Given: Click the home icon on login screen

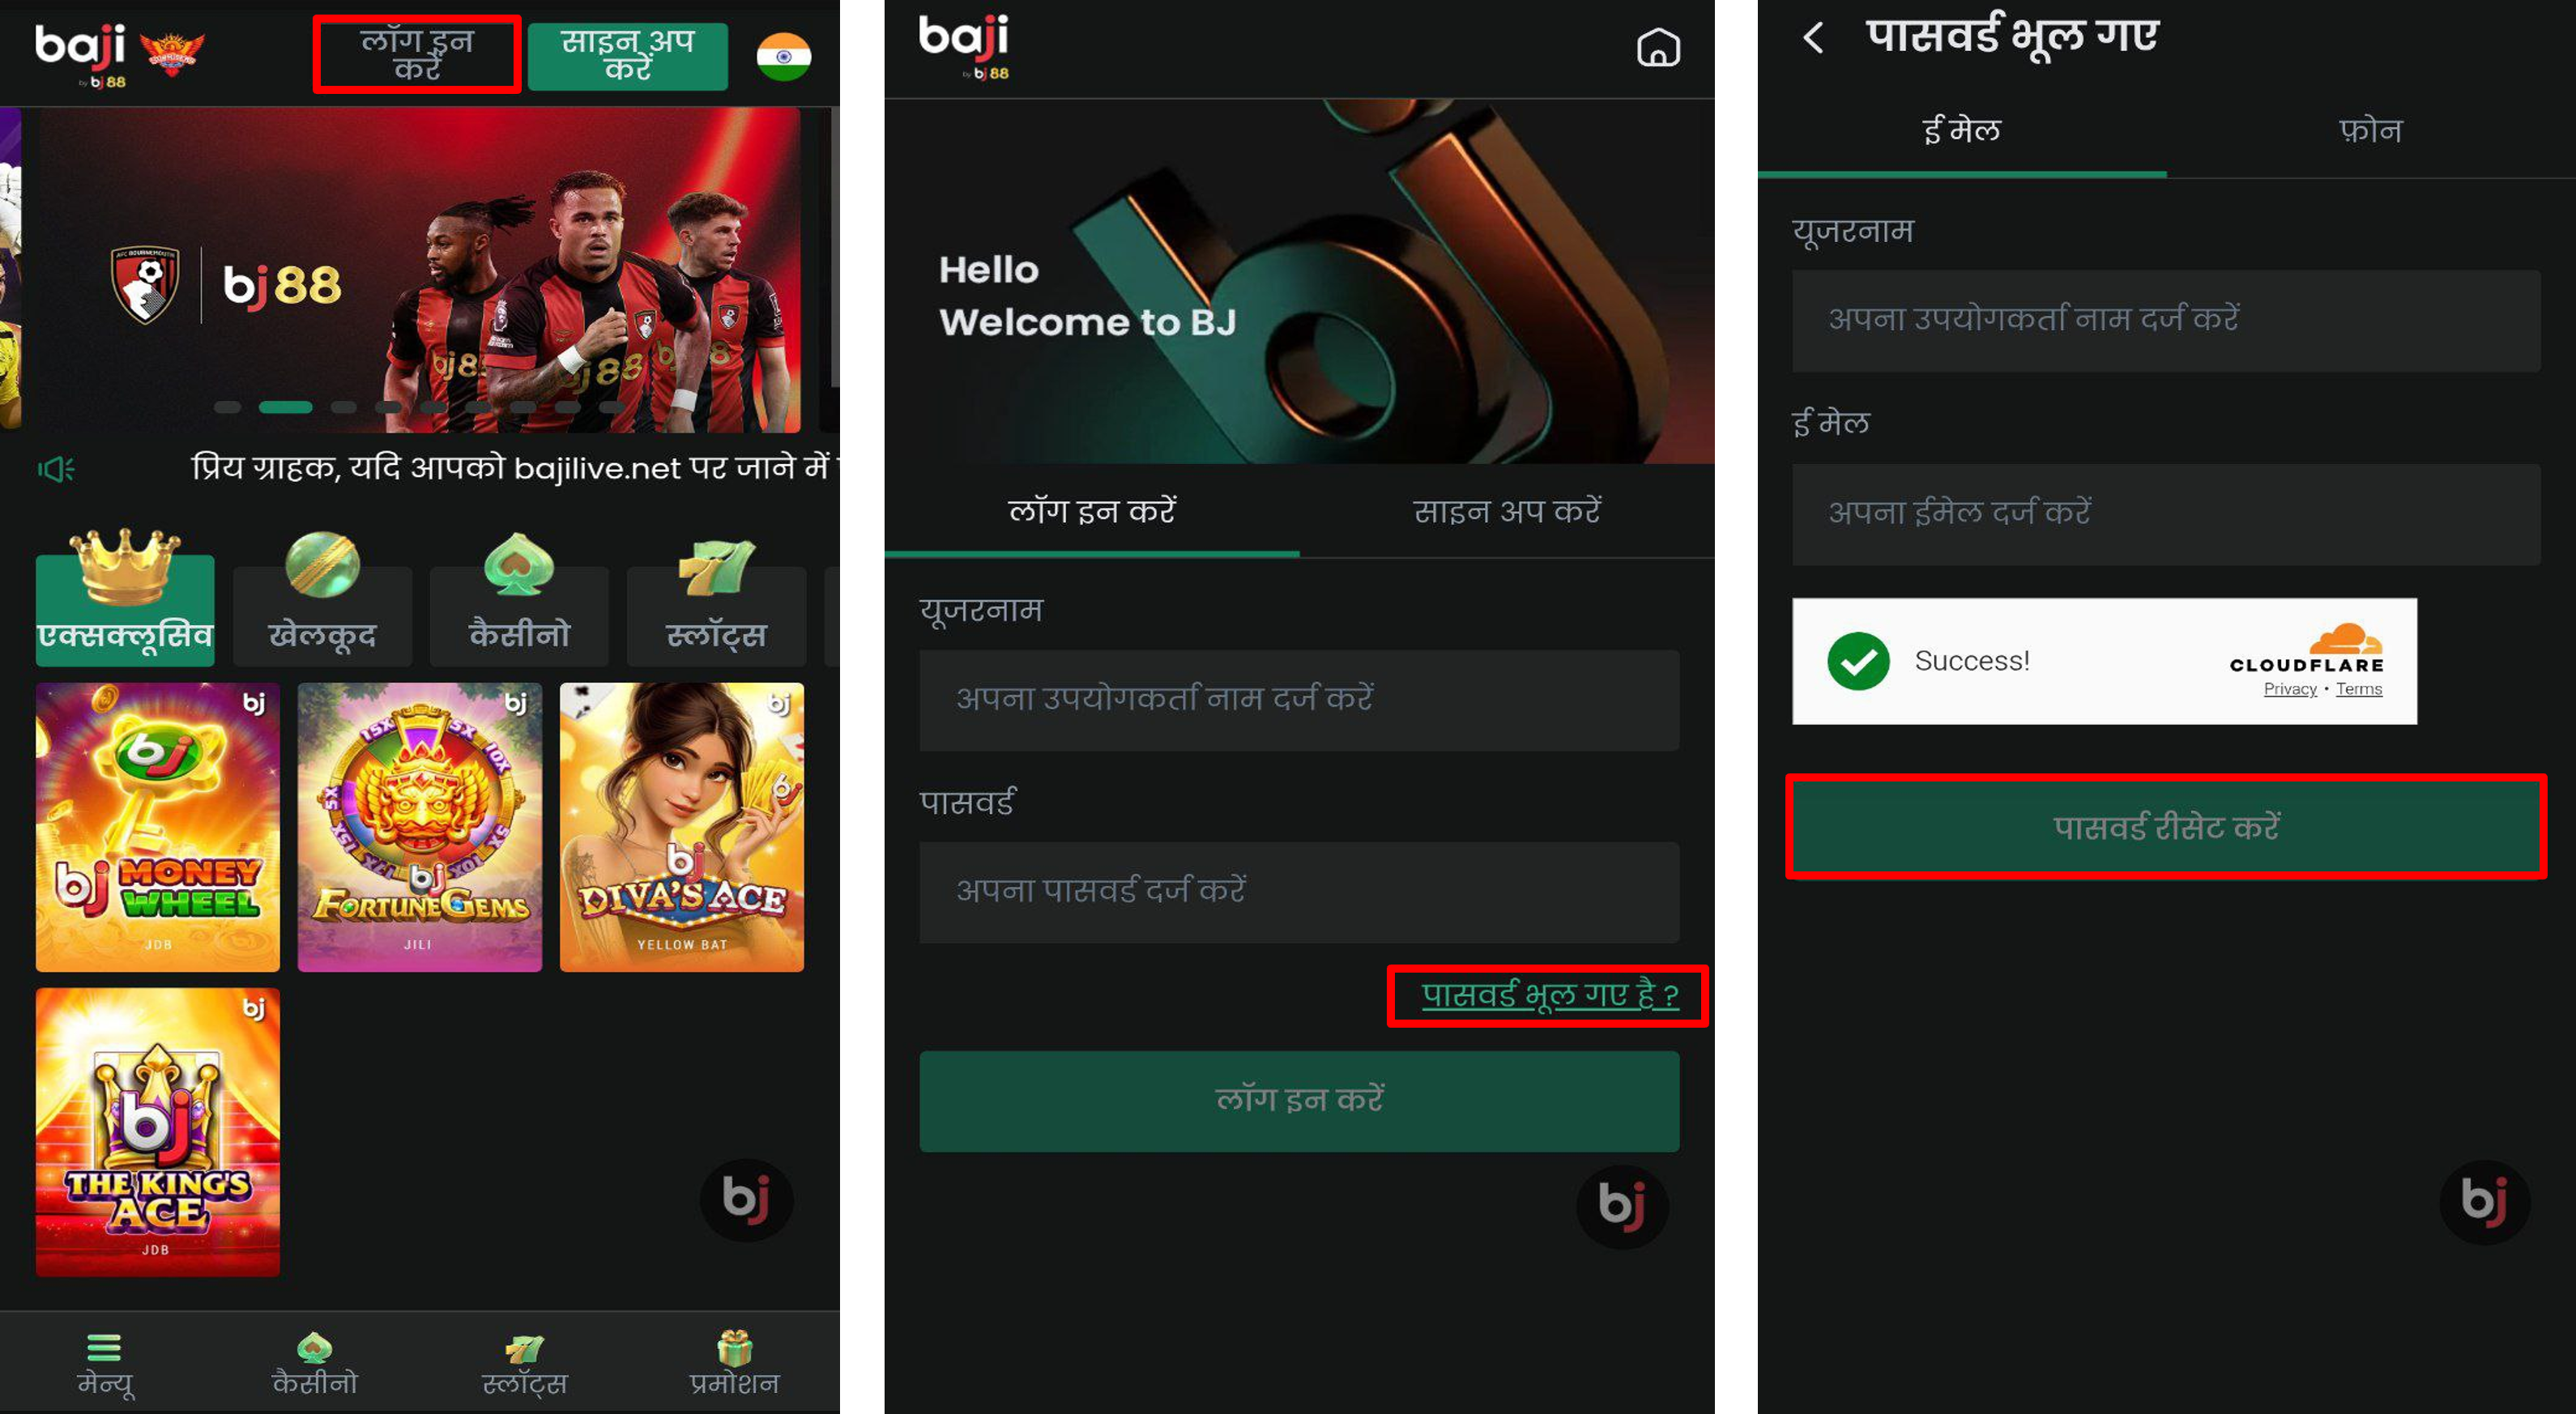Looking at the screenshot, I should click(1657, 47).
